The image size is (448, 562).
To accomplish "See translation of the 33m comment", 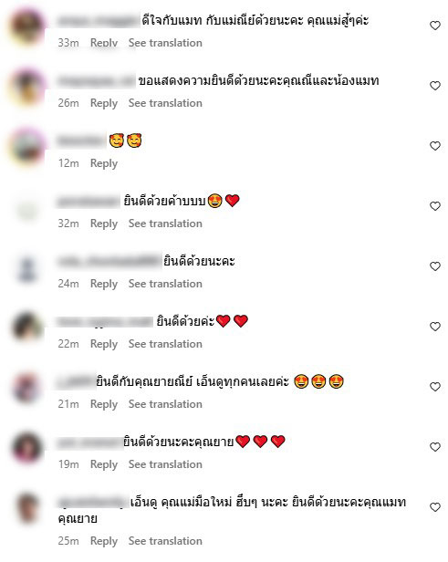I will tap(165, 43).
